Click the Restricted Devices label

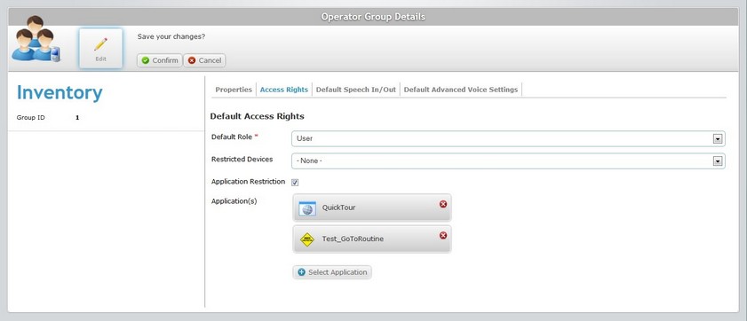[242, 160]
